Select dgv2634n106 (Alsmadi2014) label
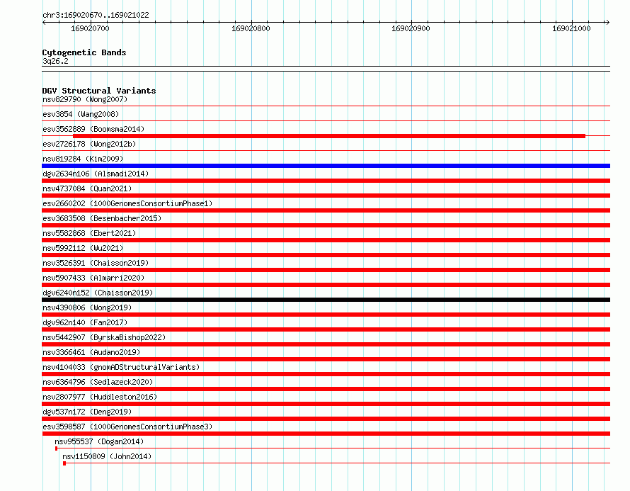This screenshot has height=491, width=630. 96,174
